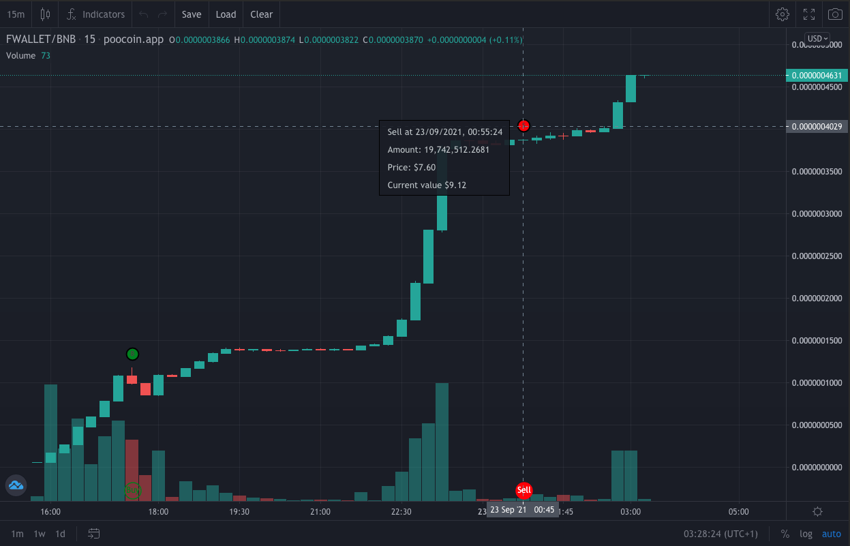Save the chart layout

(x=192, y=14)
